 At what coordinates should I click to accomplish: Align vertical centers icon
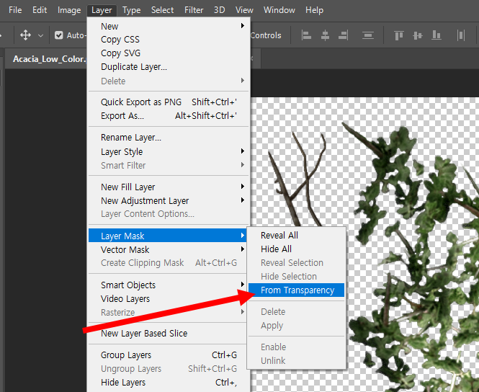418,35
